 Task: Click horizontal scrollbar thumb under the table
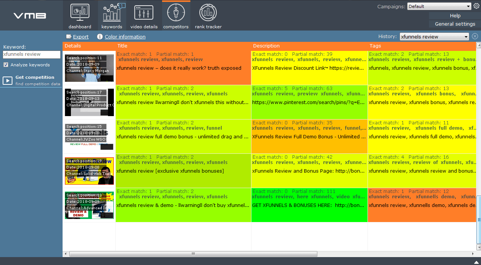coord(193,254)
